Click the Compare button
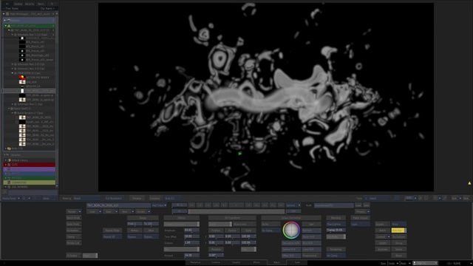The image size is (473, 266). pos(155,198)
